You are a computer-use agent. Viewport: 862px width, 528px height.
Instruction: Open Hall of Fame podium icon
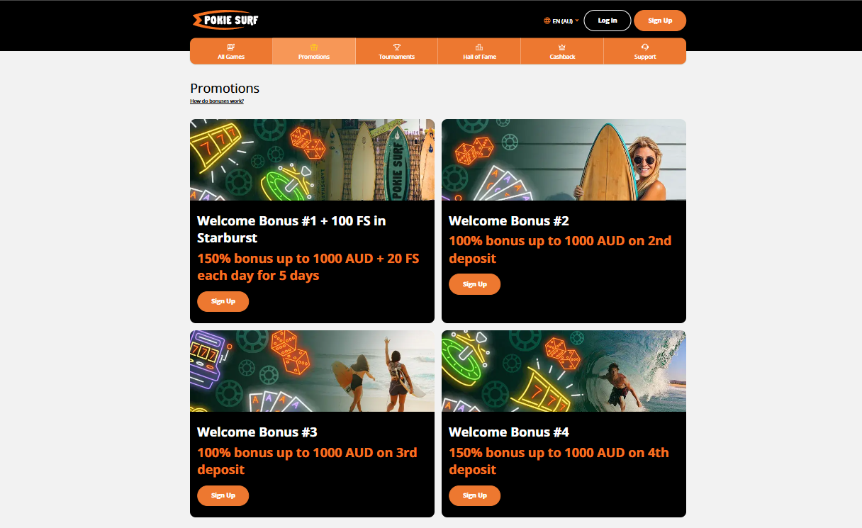tap(479, 47)
